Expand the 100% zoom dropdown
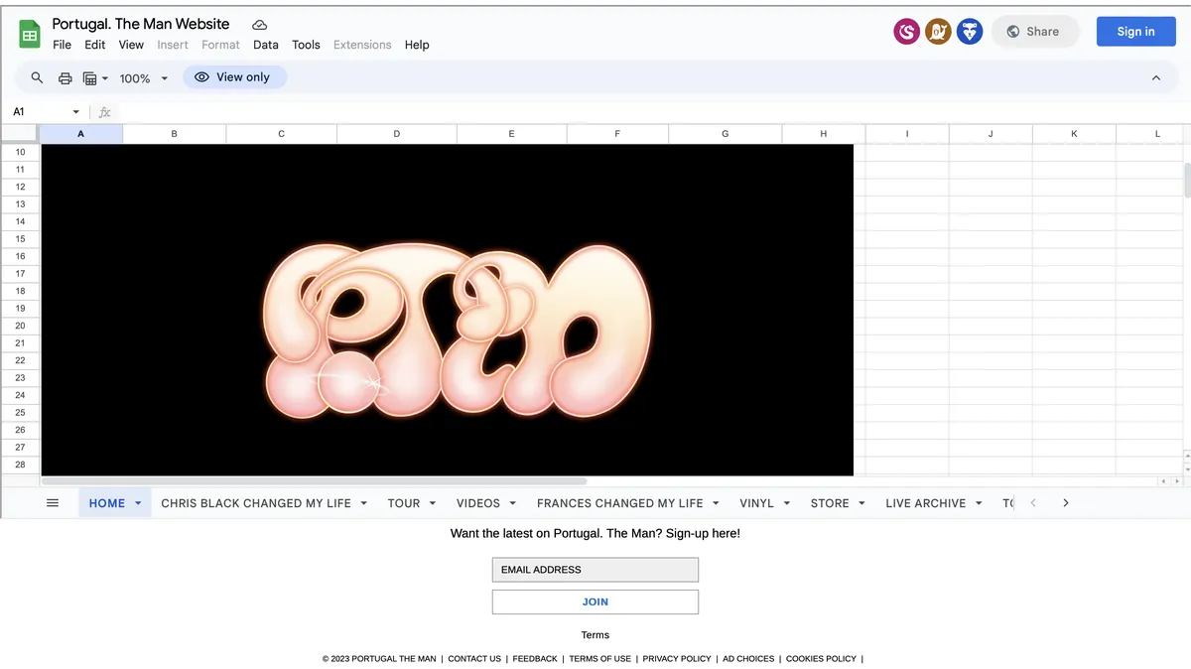The image size is (1191, 669). [x=143, y=77]
